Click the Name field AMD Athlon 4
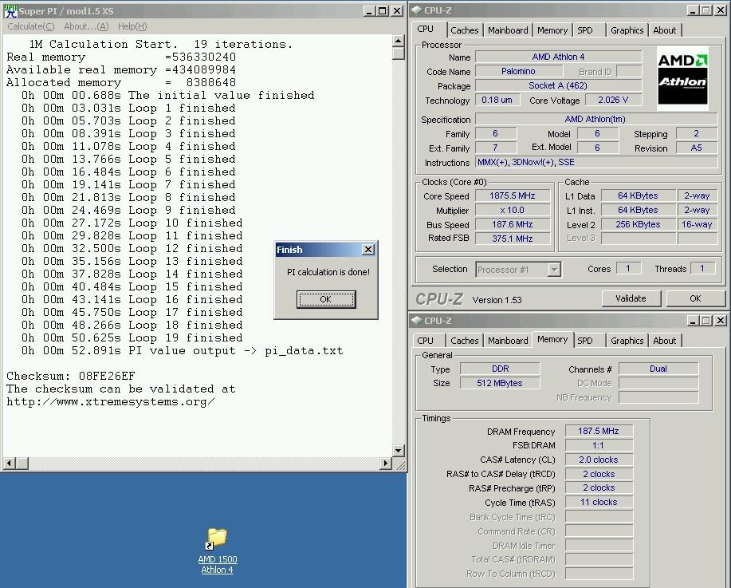The height and width of the screenshot is (588, 731). pyautogui.click(x=558, y=57)
